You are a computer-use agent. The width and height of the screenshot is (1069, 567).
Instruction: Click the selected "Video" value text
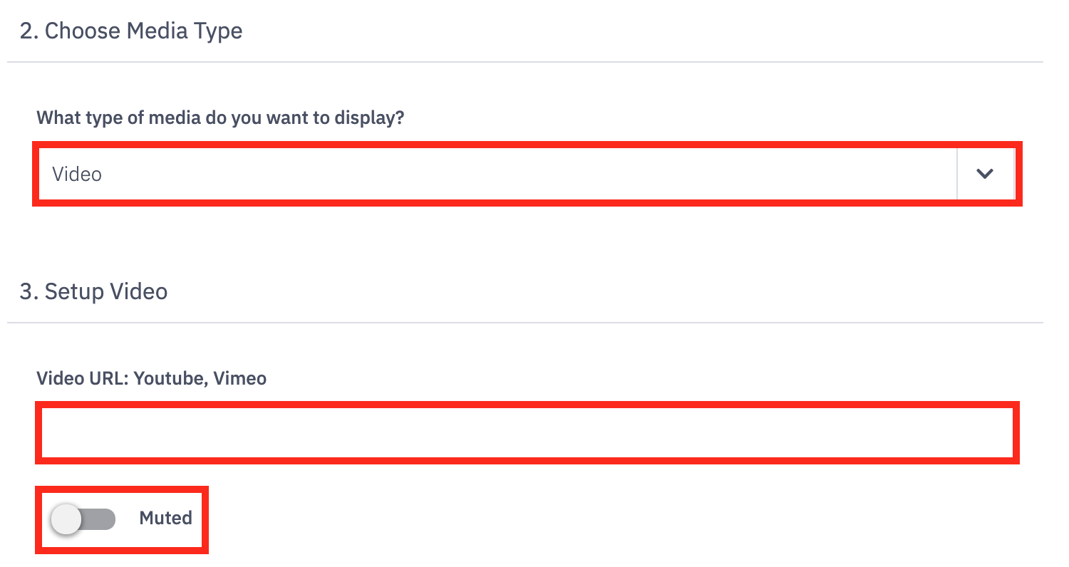pyautogui.click(x=77, y=175)
